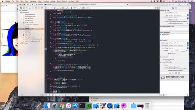Open the Indent Using Spaces dropdown
Viewport: 195px width, 110px height.
[x=178, y=48]
